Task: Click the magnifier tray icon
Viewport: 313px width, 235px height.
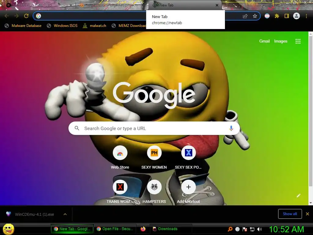Action: (230, 229)
